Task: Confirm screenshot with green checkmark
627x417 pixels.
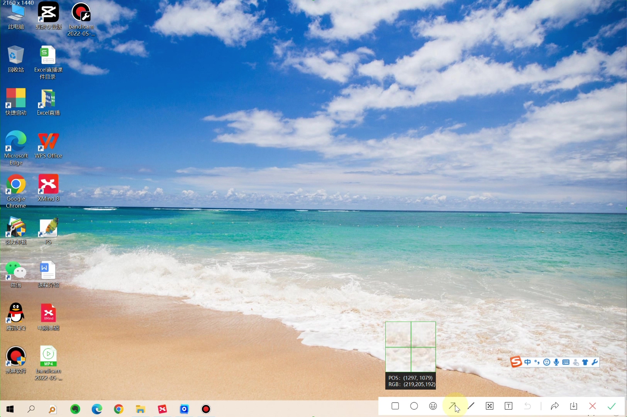Action: click(x=612, y=406)
